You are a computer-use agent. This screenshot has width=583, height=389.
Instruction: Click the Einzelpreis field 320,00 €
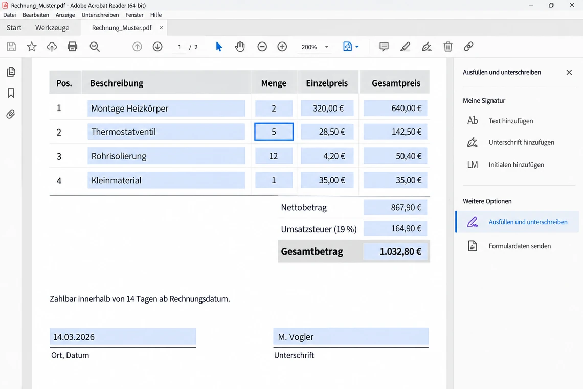(x=327, y=109)
